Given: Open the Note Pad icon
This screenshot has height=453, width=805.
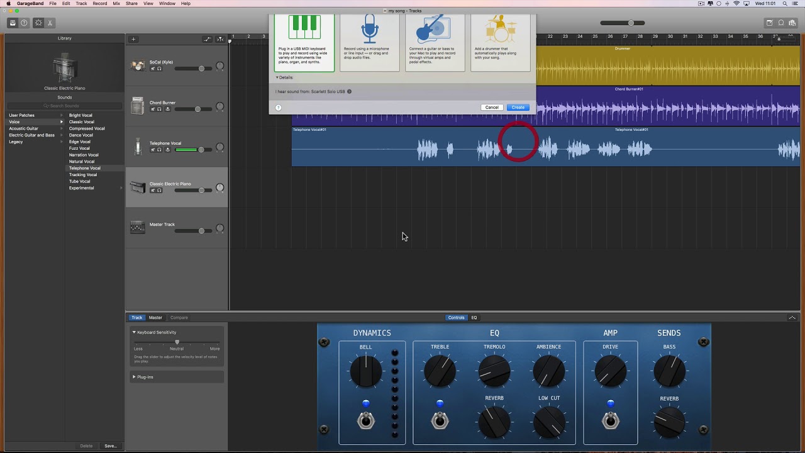Looking at the screenshot, I should 769,23.
